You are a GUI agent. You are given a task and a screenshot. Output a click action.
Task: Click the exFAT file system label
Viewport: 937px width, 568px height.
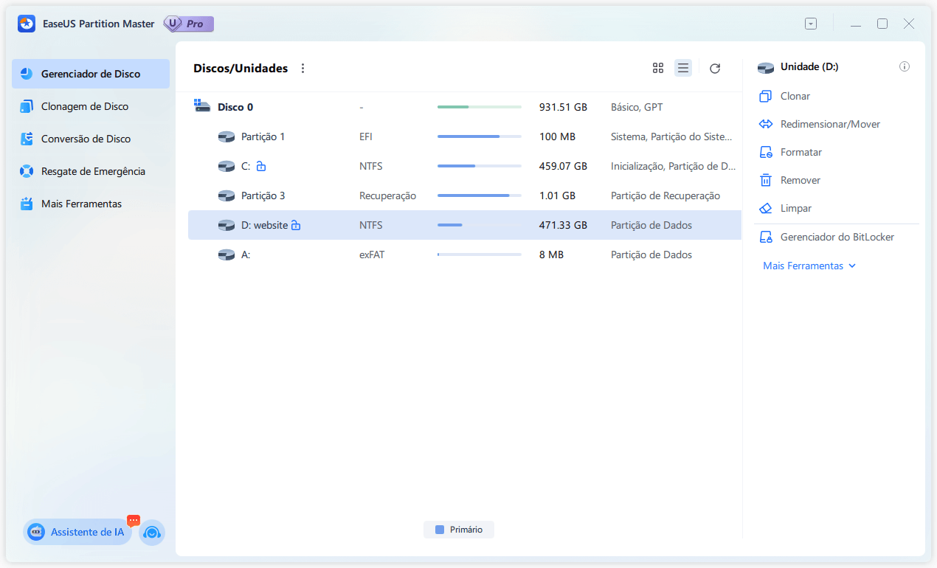click(372, 254)
